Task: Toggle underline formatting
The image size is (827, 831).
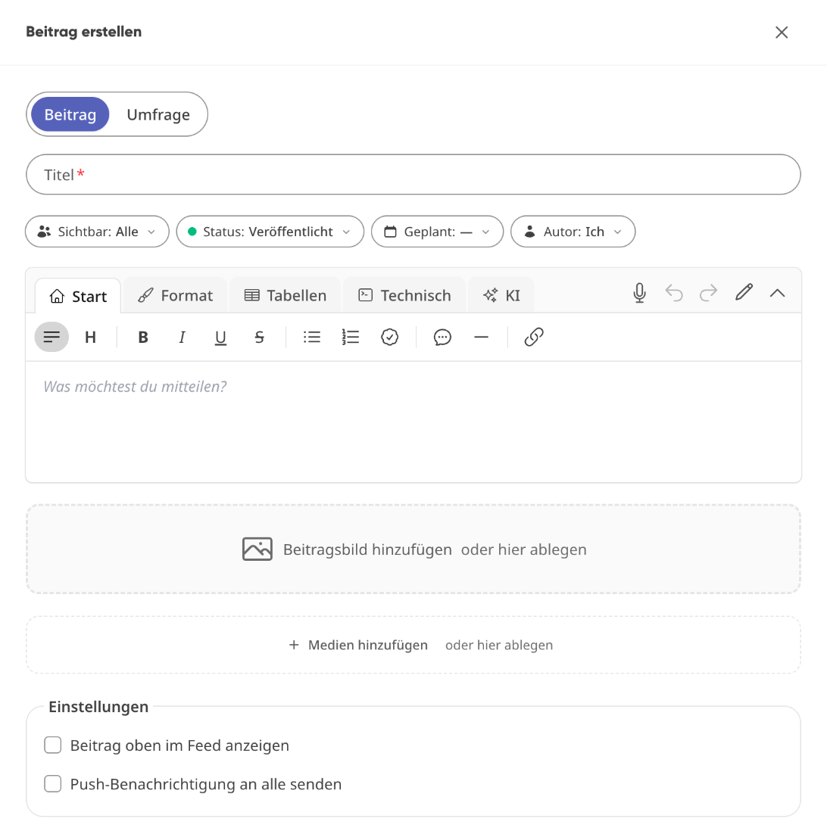Action: pyautogui.click(x=220, y=337)
